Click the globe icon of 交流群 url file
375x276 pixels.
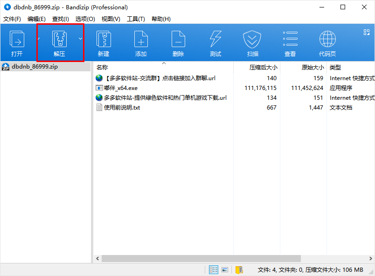click(x=99, y=78)
